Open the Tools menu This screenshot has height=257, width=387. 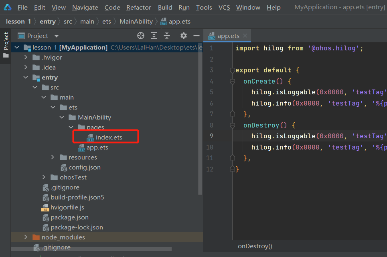coord(204,8)
